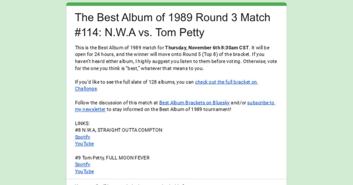Click the bold Thursday, November 6th date text
Screen dimensions: 353x185
[x=207, y=48]
